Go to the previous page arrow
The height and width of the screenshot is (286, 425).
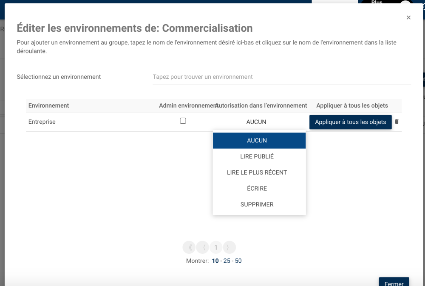click(x=203, y=247)
